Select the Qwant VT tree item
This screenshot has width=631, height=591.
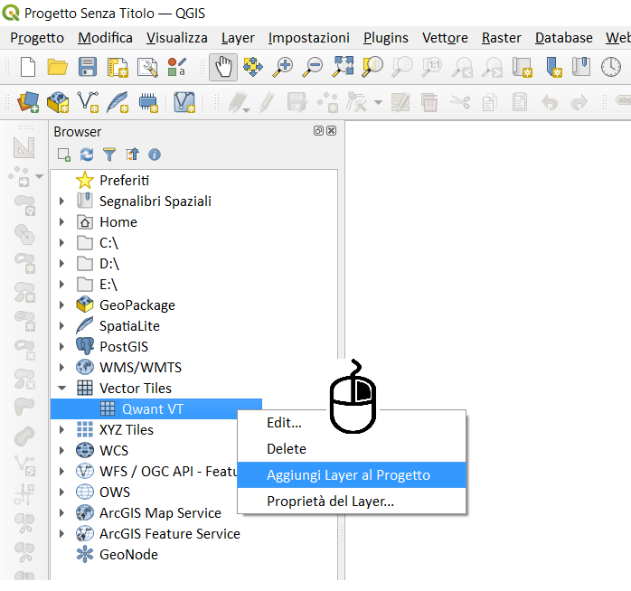pos(153,408)
